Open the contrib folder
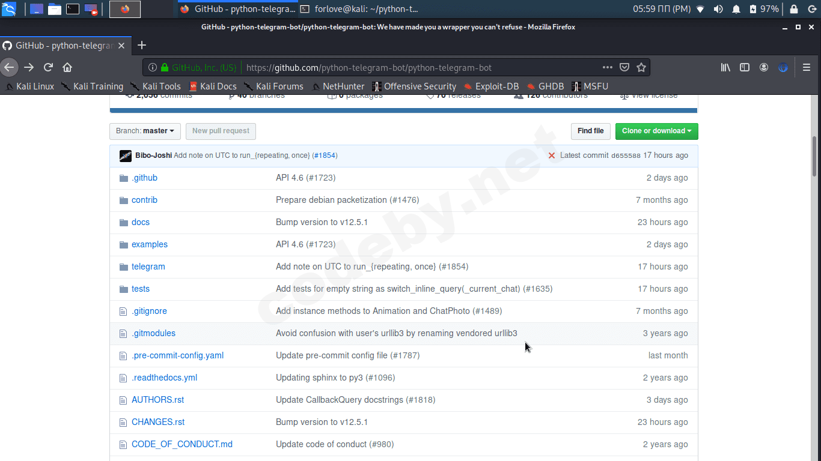 click(144, 200)
